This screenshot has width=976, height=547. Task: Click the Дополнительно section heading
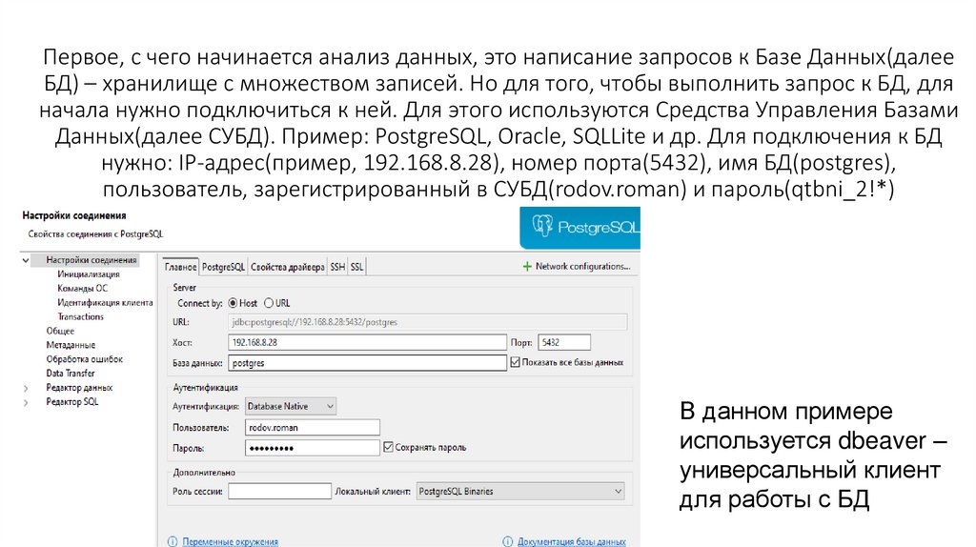point(204,473)
